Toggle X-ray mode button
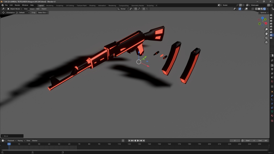 point(253,9)
